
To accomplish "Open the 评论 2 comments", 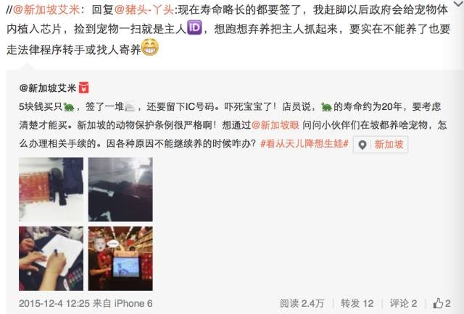I will pyautogui.click(x=403, y=303).
